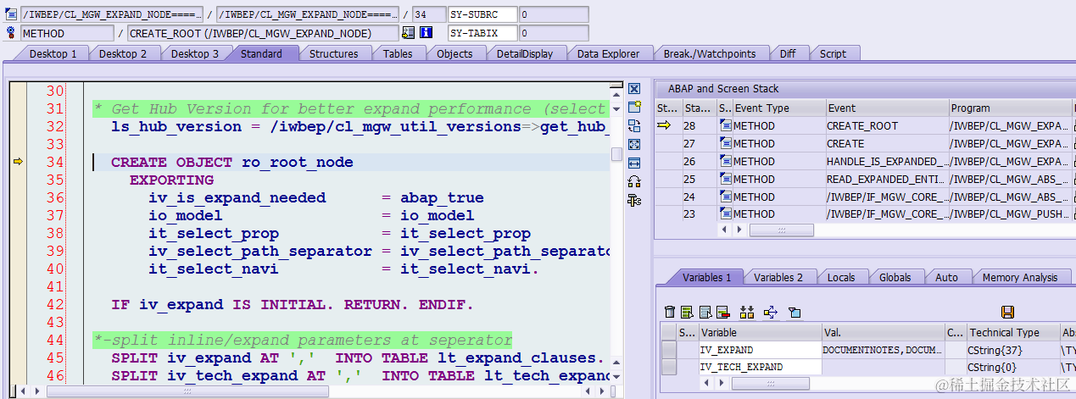Click the READ_EXPANDED_ENTI... event cell
Image resolution: width=1076 pixels, height=399 pixels.
click(x=887, y=179)
